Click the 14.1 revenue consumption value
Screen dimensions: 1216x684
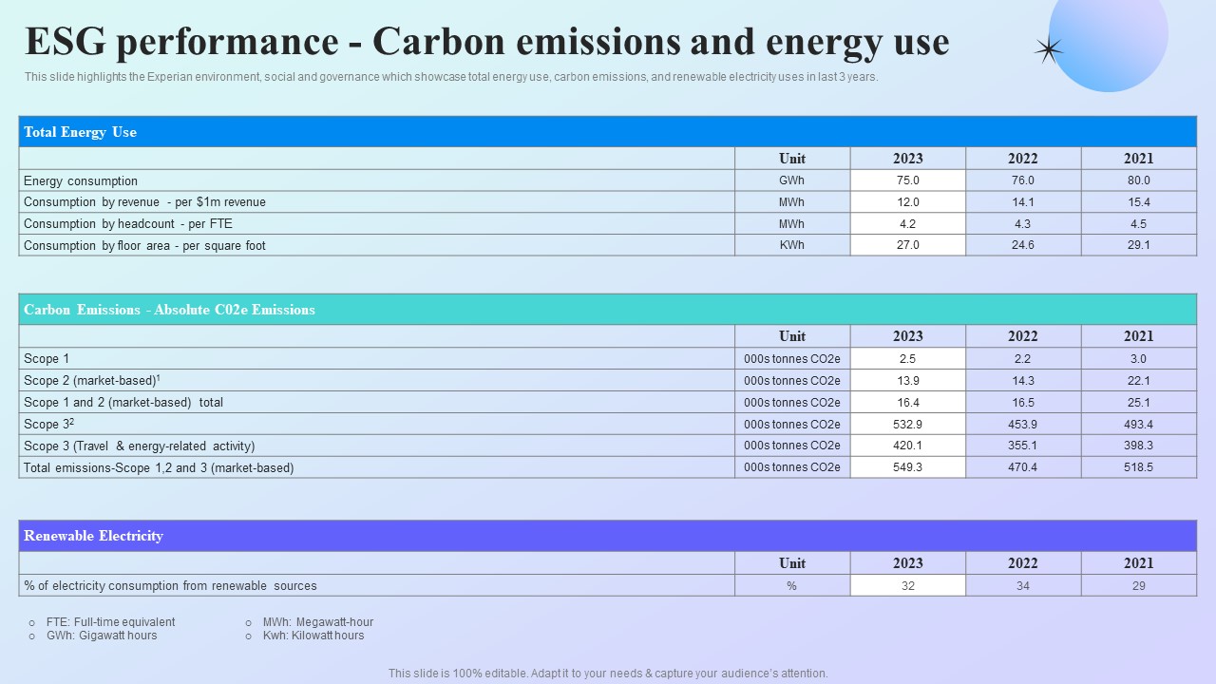tap(1023, 202)
